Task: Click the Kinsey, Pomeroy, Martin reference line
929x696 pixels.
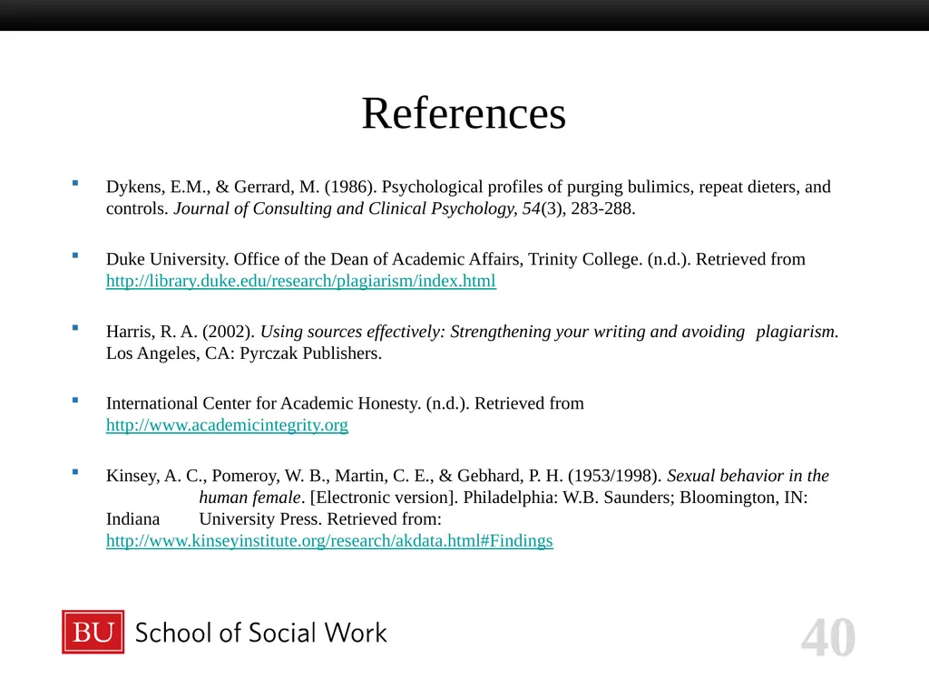Action: coord(467,476)
